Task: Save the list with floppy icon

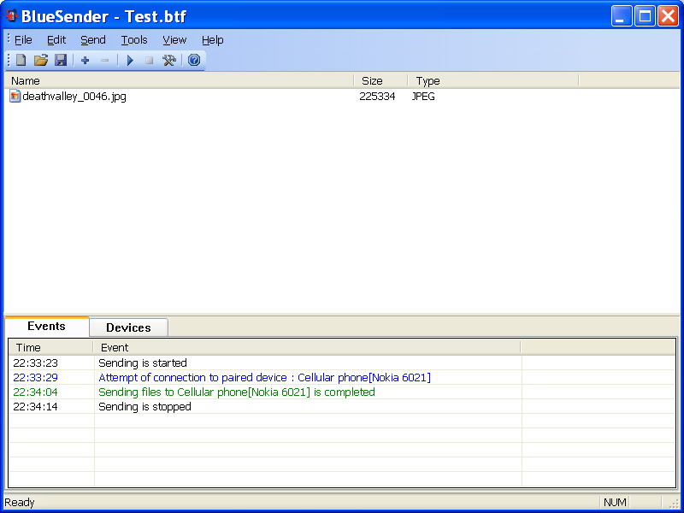Action: (x=61, y=60)
